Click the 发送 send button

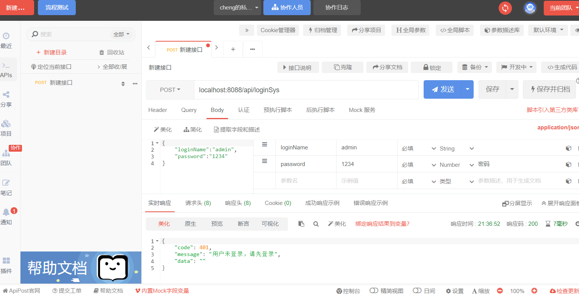pyautogui.click(x=443, y=89)
